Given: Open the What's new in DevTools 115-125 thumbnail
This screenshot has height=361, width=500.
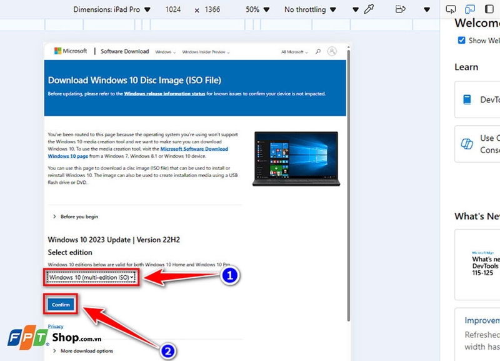Looking at the screenshot, I should click(x=477, y=265).
